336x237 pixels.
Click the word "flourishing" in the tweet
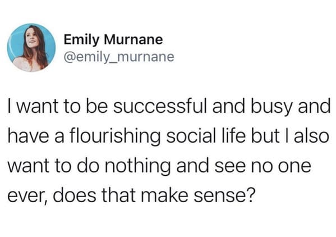point(114,136)
